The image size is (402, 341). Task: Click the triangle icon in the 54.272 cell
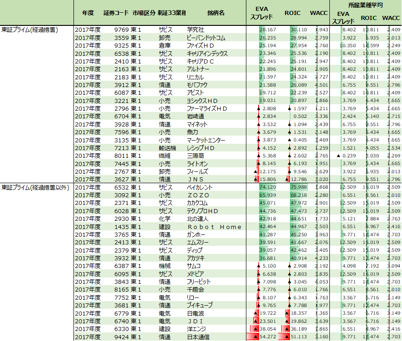click(255, 337)
